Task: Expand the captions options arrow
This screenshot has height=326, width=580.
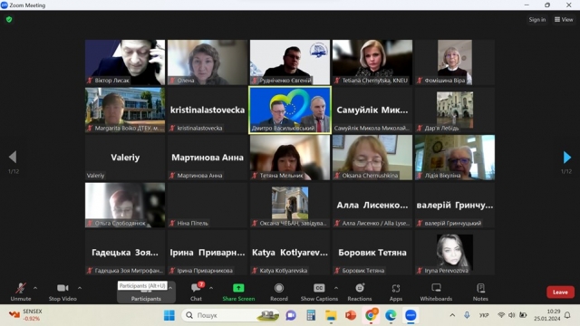Action: tap(336, 288)
